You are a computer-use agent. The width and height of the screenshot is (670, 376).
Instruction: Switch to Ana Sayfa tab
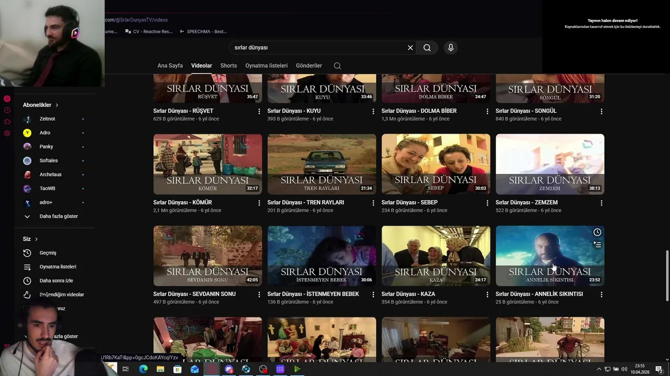pyautogui.click(x=170, y=66)
